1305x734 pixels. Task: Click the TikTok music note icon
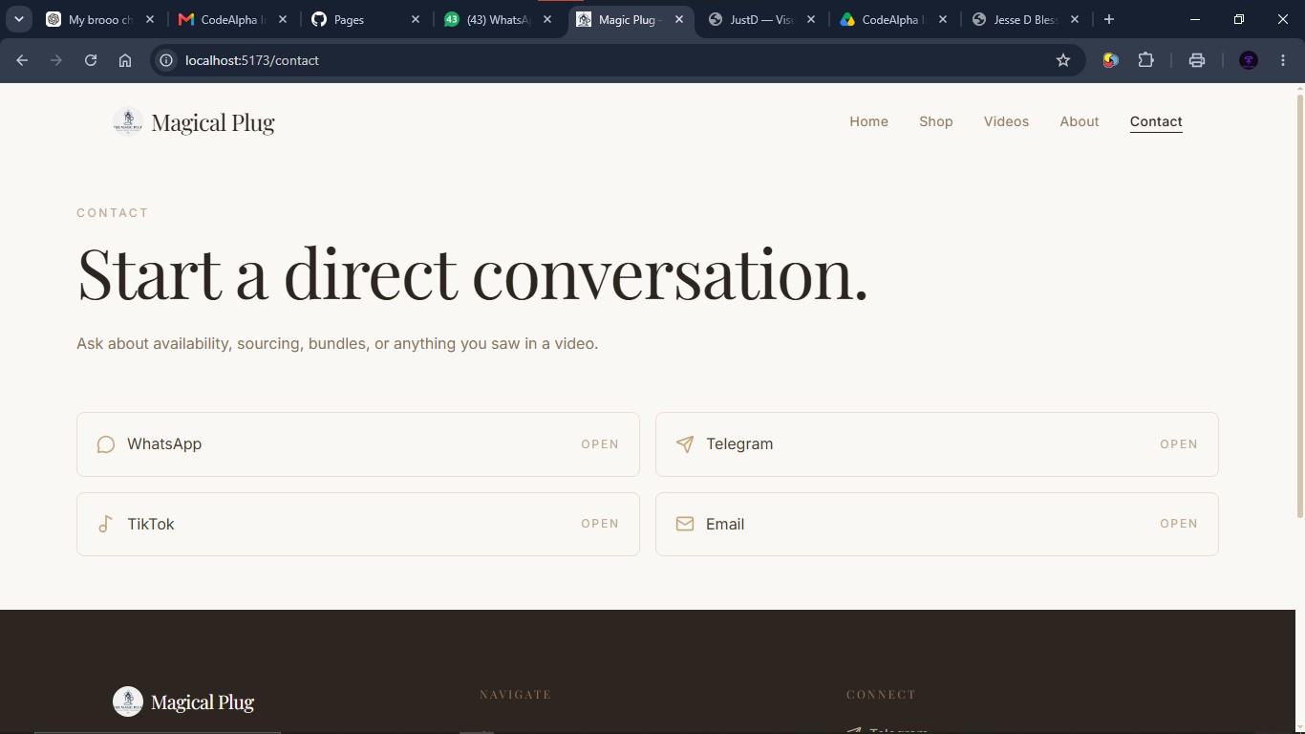106,524
